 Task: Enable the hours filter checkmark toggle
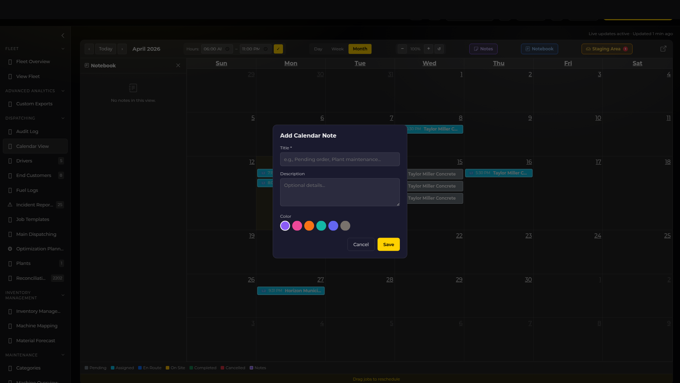(x=278, y=49)
